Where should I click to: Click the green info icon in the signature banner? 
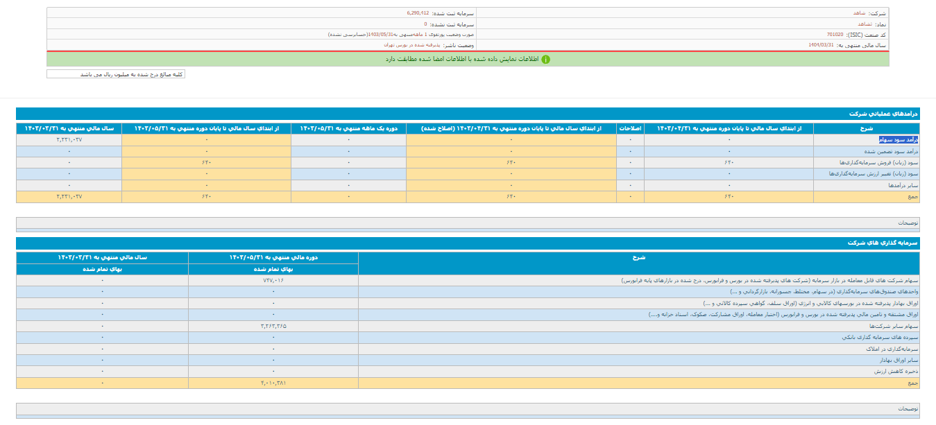[x=545, y=60]
